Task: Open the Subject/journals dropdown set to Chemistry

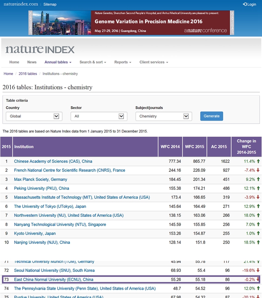Action: click(x=164, y=116)
